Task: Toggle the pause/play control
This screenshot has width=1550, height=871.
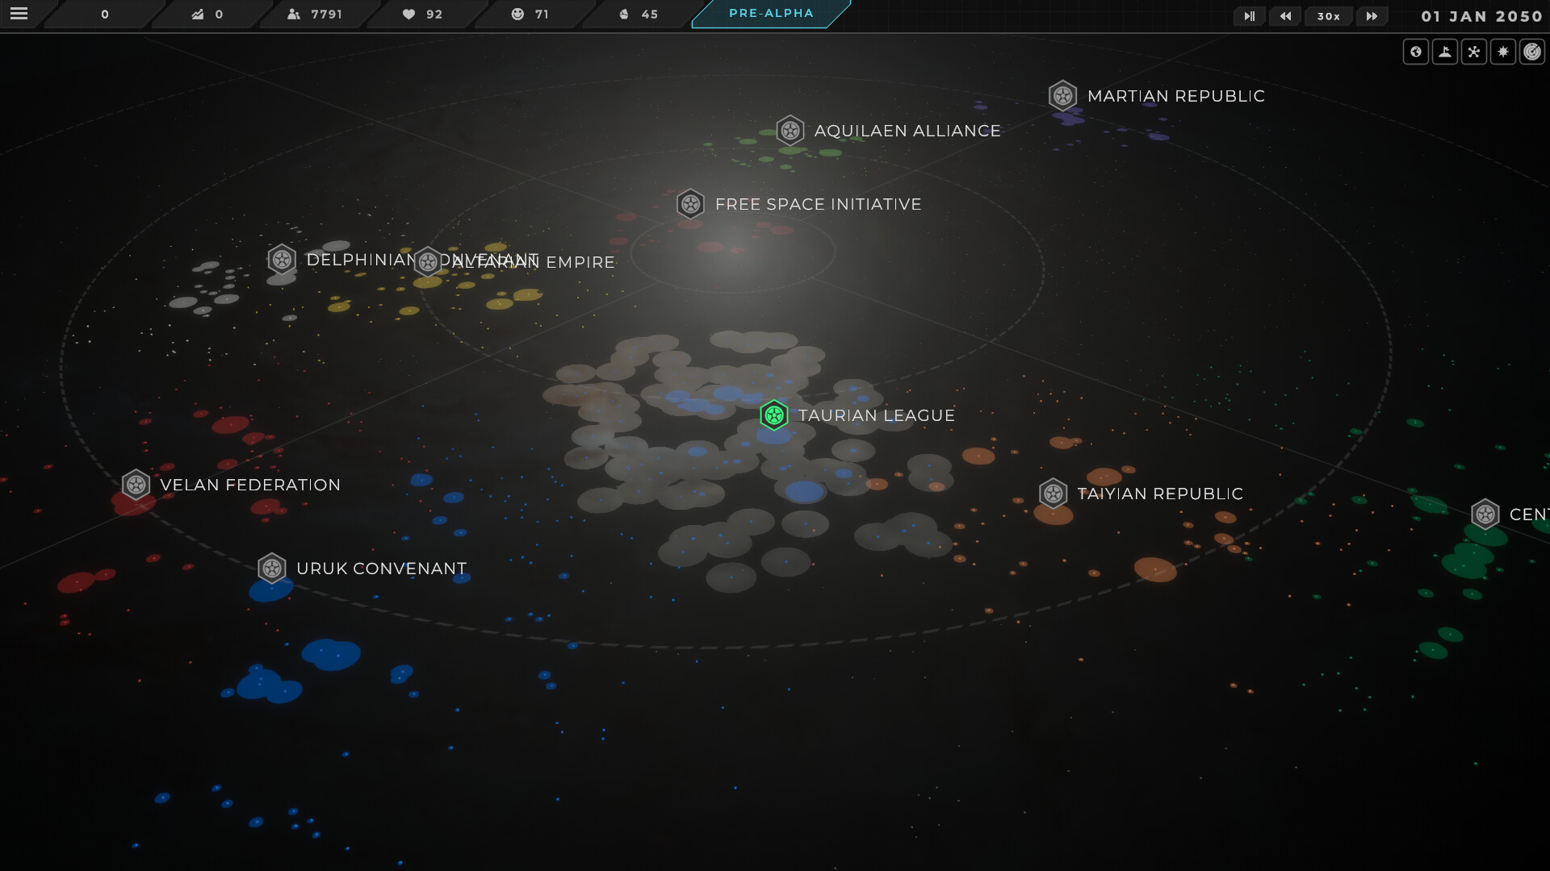Action: pyautogui.click(x=1248, y=15)
